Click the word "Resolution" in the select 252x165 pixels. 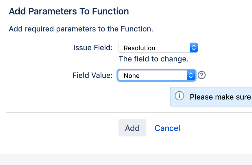[x=139, y=48]
